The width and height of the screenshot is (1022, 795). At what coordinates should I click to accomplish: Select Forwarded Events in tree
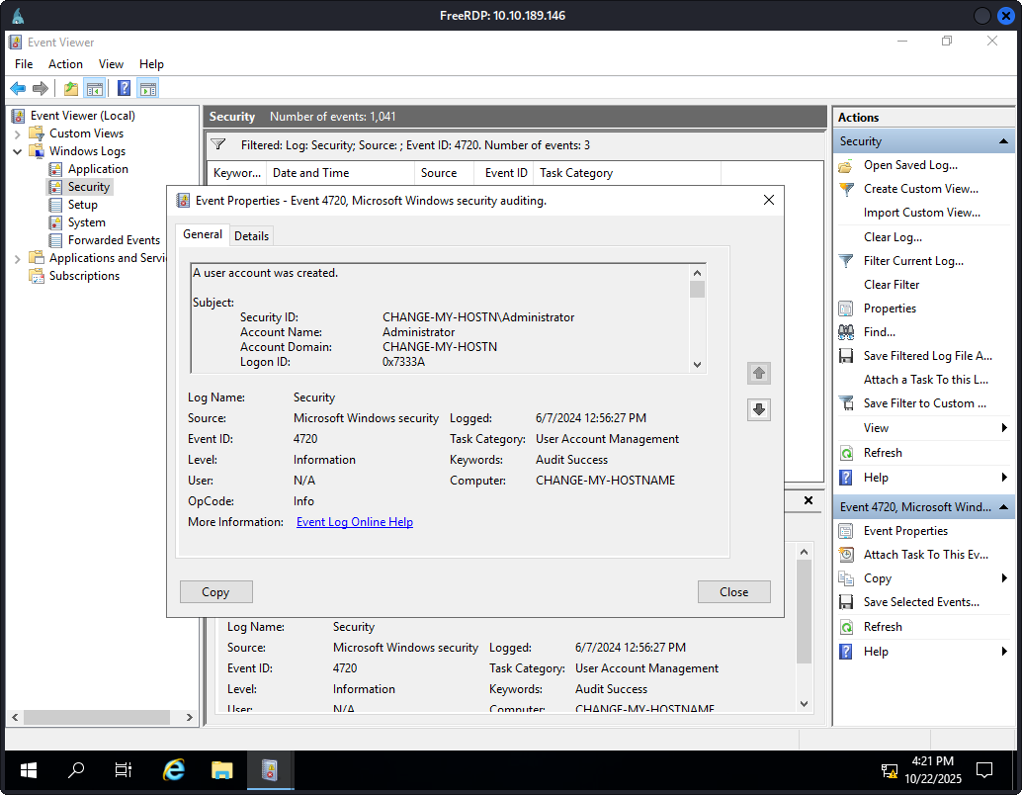[x=114, y=240]
